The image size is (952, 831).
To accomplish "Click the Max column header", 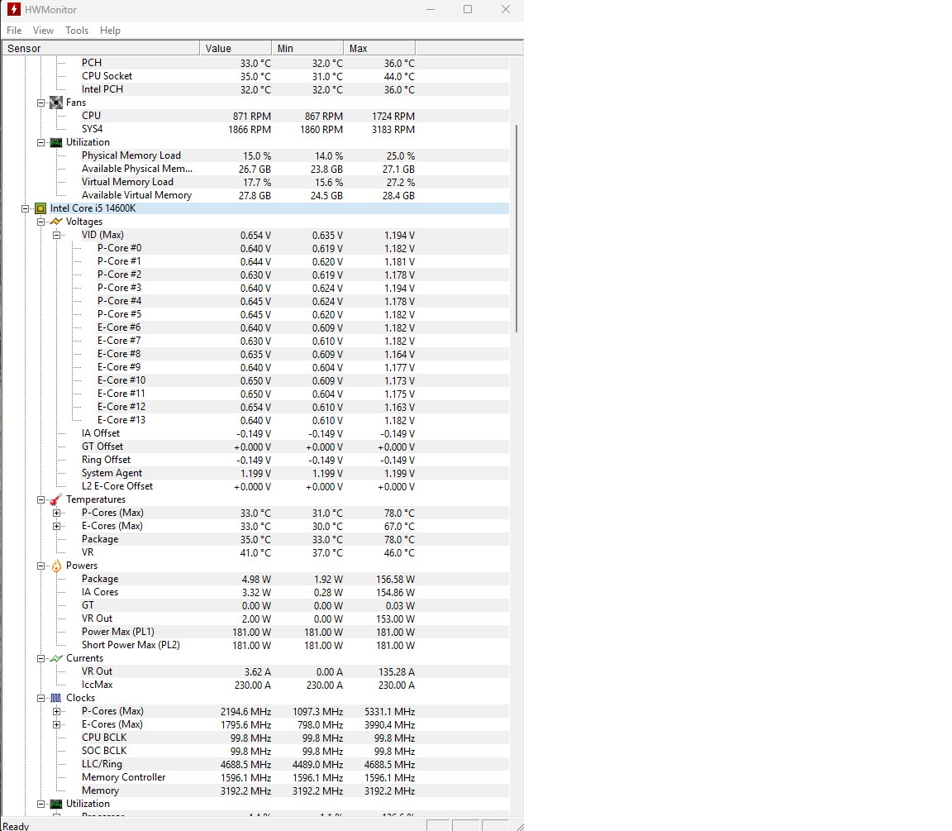I will [379, 48].
